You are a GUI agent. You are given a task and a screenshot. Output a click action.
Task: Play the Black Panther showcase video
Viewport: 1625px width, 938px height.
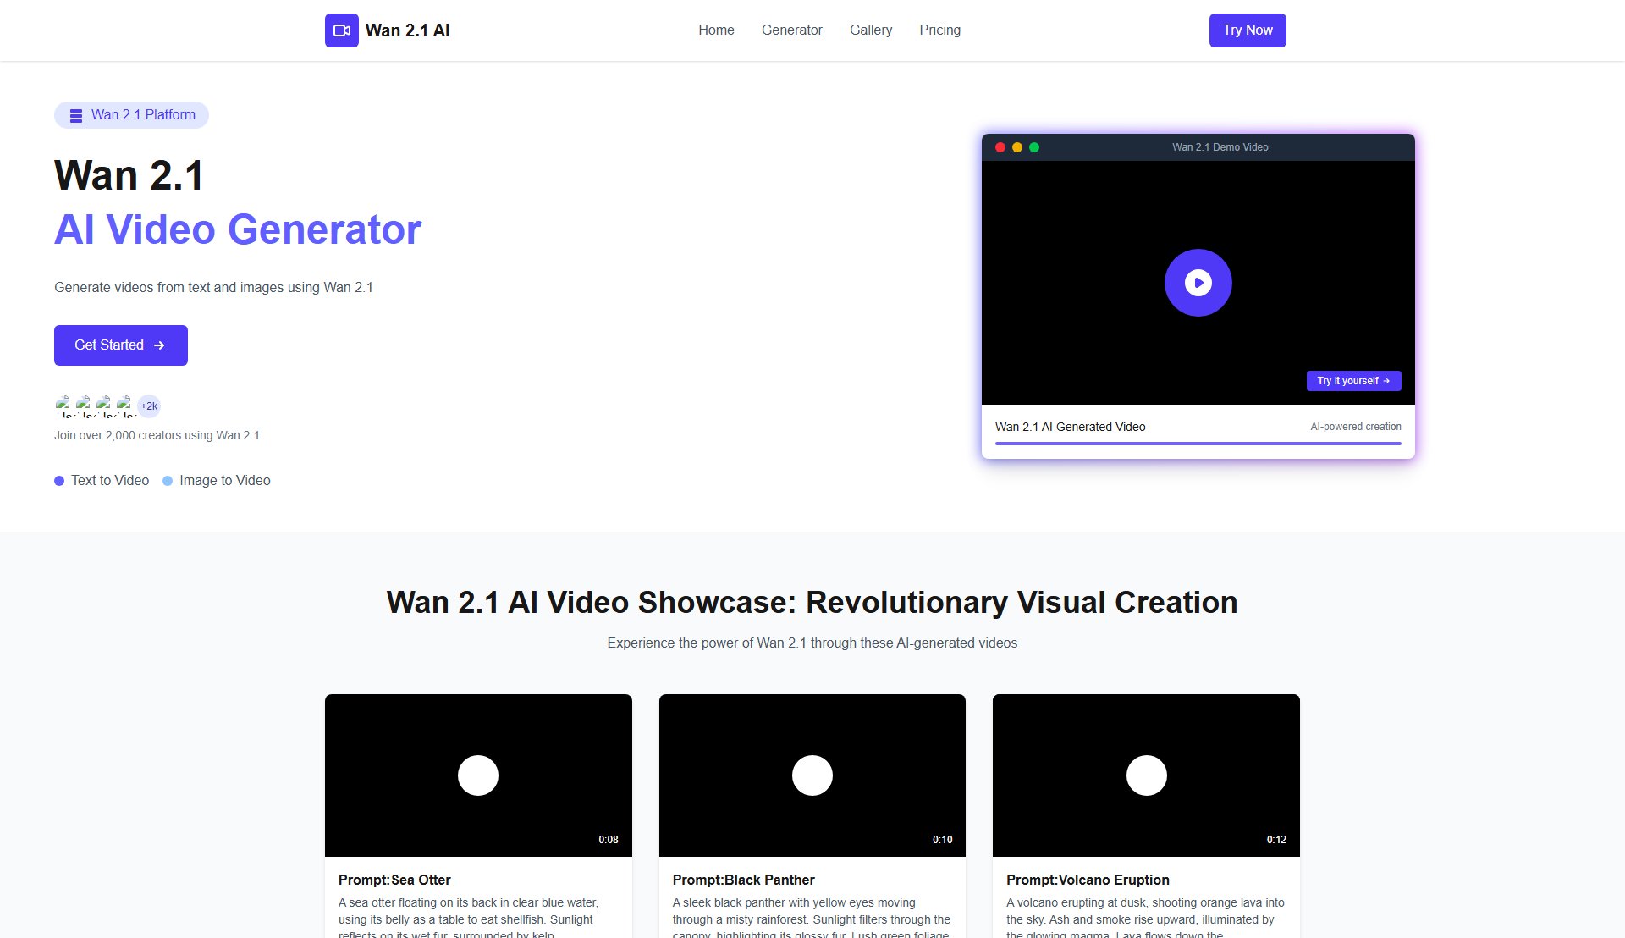tap(812, 775)
